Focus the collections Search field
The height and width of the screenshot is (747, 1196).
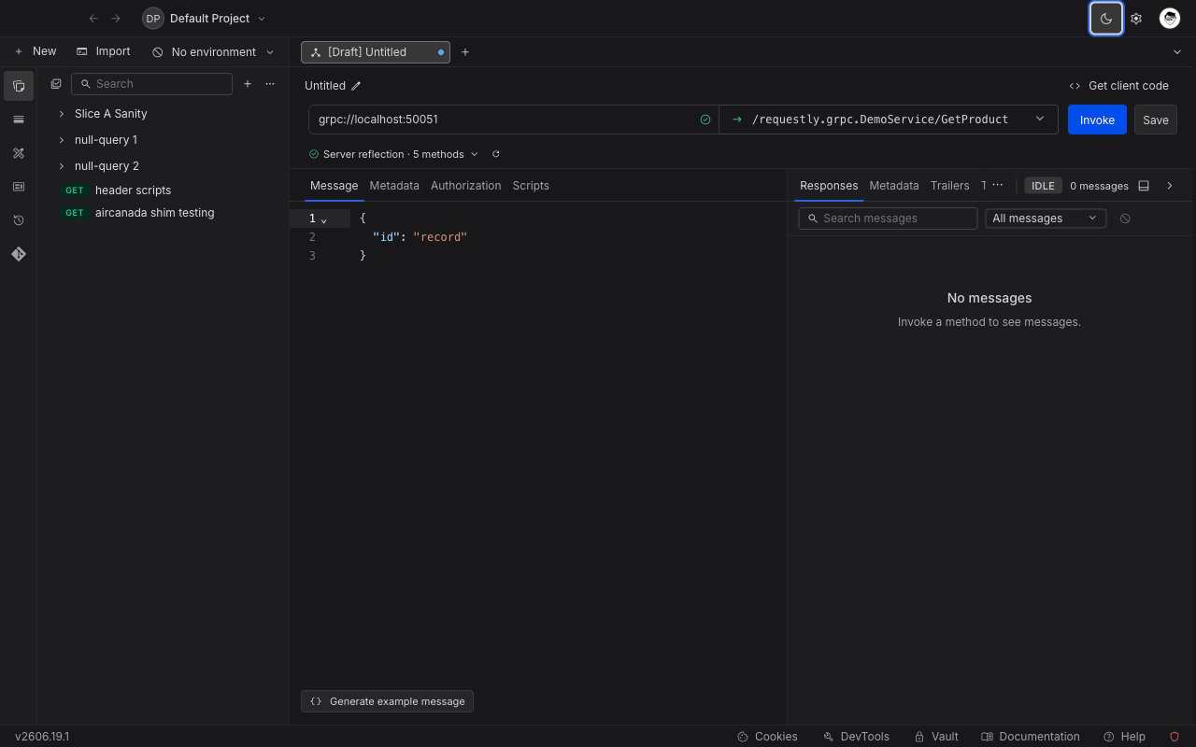[151, 84]
